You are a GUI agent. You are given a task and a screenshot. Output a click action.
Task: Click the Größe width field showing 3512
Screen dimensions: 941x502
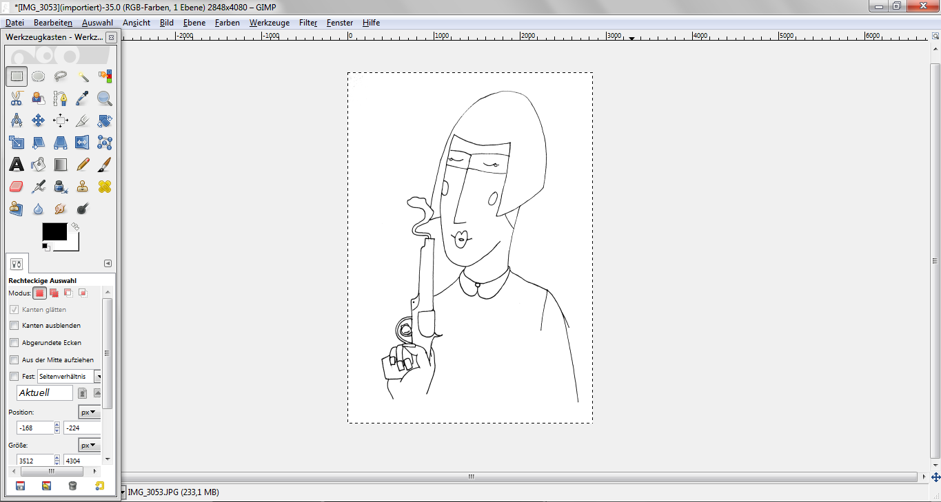click(34, 460)
